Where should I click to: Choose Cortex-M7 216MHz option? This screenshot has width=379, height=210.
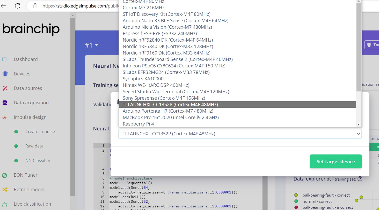[x=237, y=8]
